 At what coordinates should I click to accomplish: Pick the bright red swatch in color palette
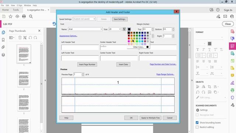(129, 38)
